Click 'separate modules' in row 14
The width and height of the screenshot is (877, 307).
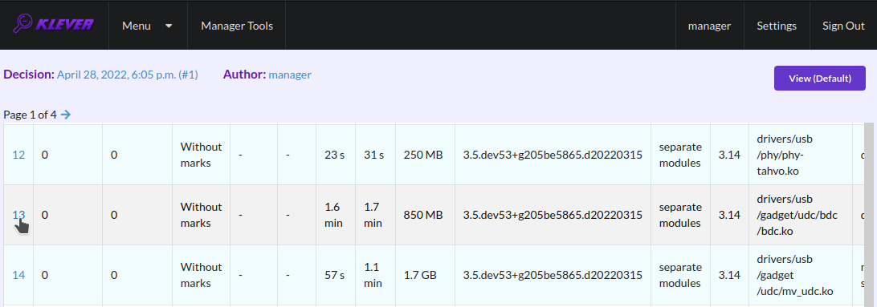click(680, 275)
